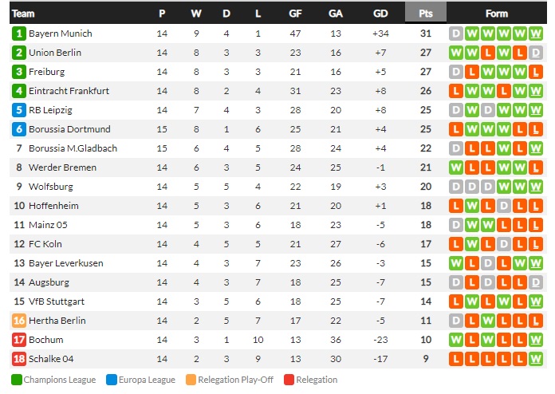Click the green Champions League legend swatch

[x=16, y=380]
